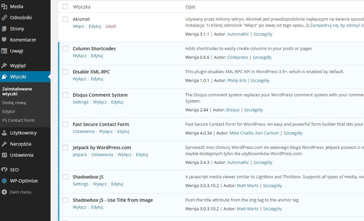Screen dimensions: 364x221
Task: Click Wyłącz under Shadowbox JS - Use Title
Action: (x=79, y=207)
